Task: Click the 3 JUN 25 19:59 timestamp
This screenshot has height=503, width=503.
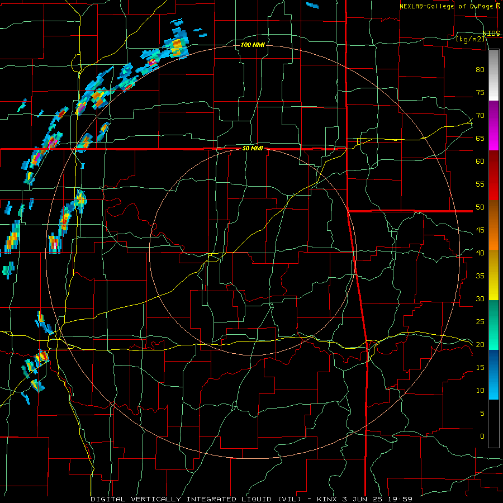Action: (x=378, y=499)
